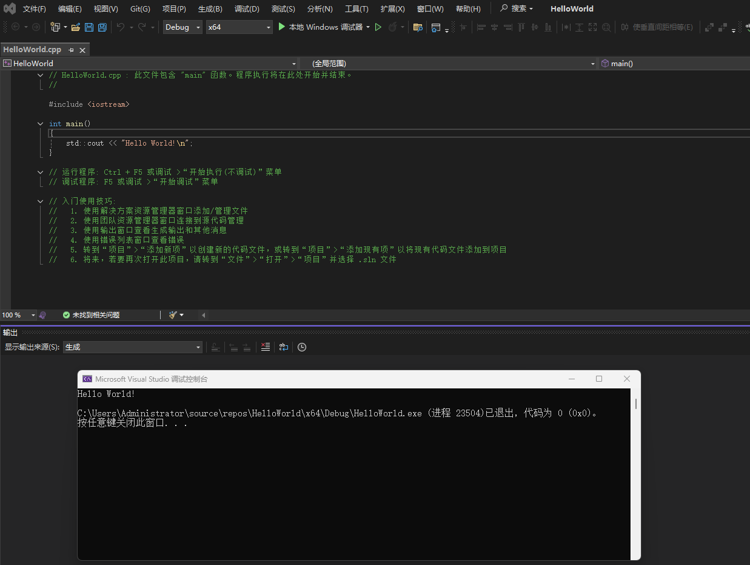Click the Align Centers toolbar icon
Screen dimensions: 750x565
tap(495, 27)
